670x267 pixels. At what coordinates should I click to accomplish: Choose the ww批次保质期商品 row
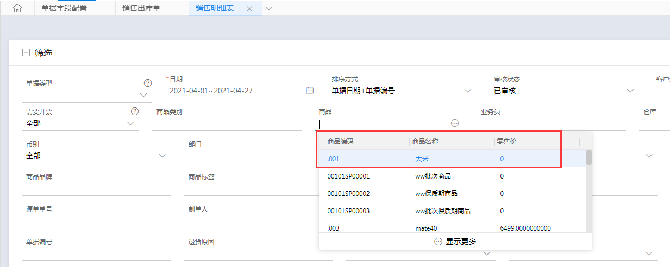click(x=452, y=211)
